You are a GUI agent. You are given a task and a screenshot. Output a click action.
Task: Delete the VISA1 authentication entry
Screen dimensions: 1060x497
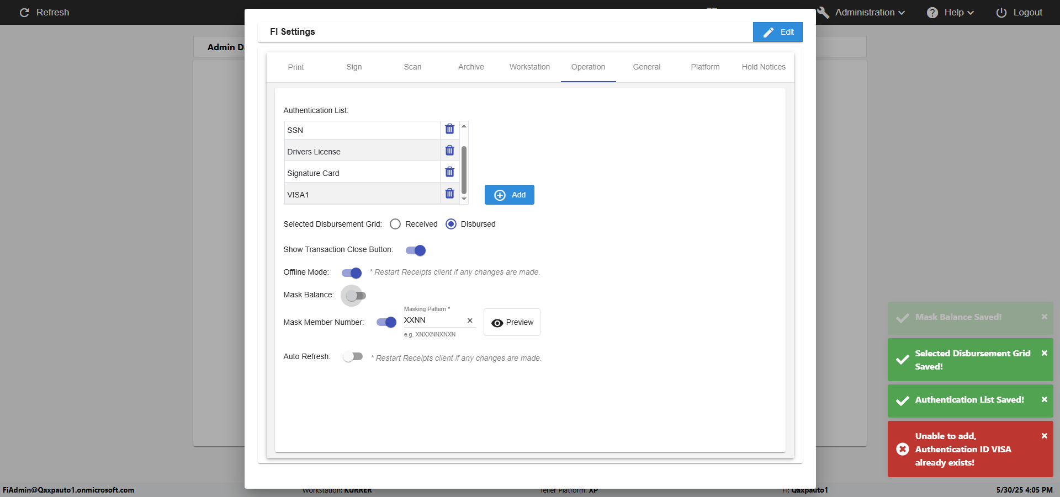click(x=449, y=194)
